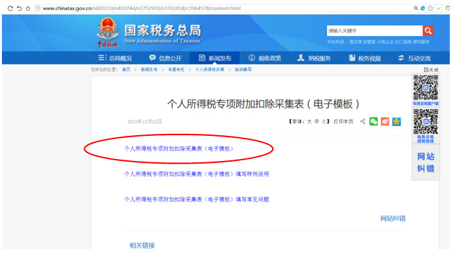Click the video icon beside 税务视频

pos(351,58)
